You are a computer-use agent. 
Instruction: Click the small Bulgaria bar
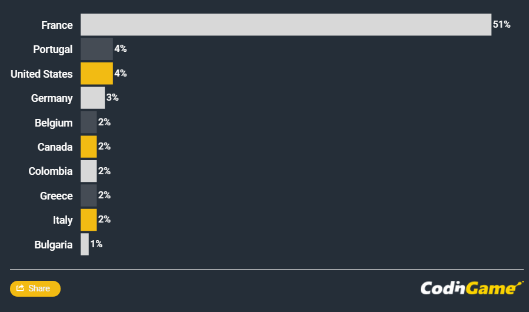click(85, 244)
